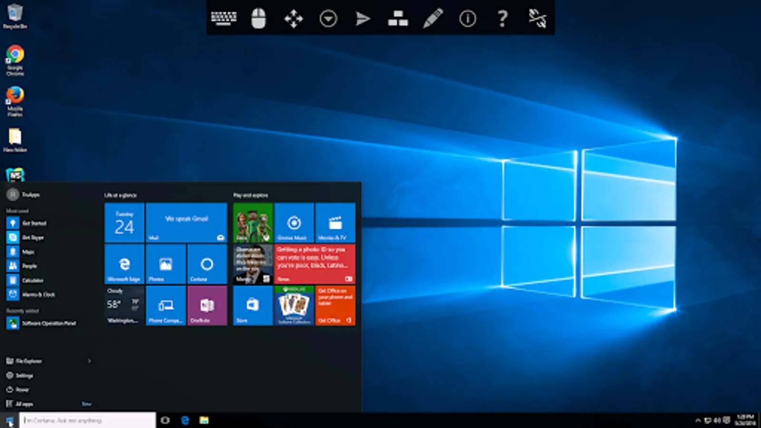
Task: Open the Store tile
Action: tap(253, 306)
